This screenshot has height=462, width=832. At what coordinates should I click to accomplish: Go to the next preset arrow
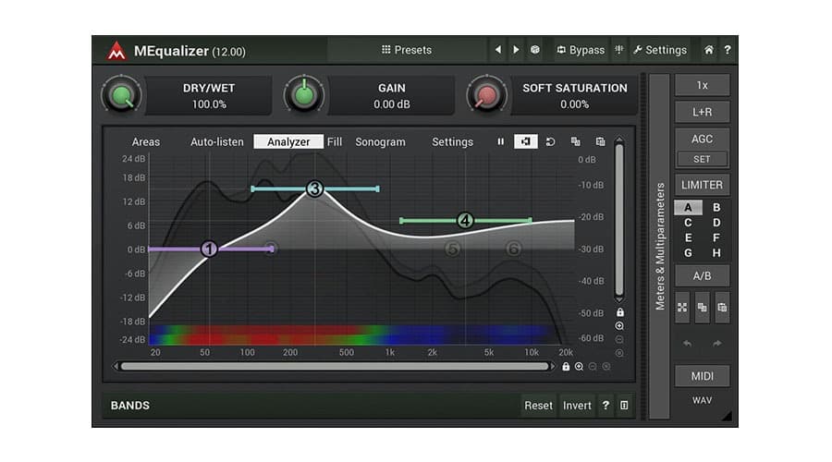(516, 50)
